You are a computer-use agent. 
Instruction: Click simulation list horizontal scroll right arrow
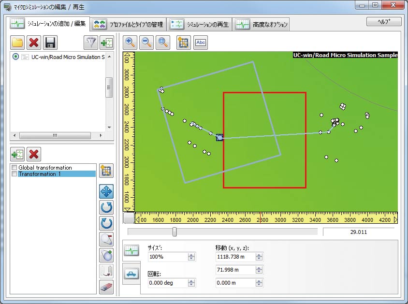click(101, 135)
